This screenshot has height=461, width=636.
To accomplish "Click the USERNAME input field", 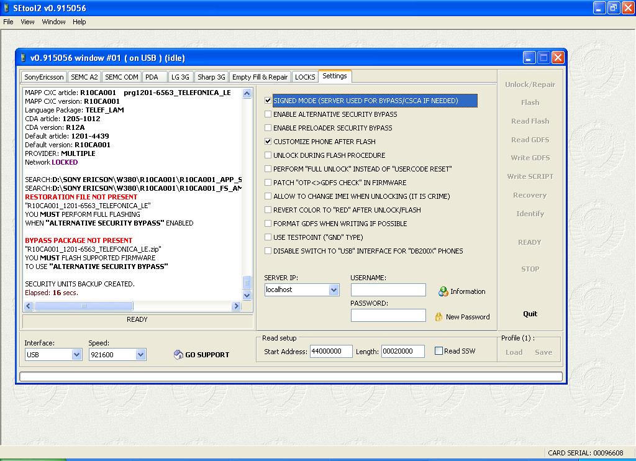I will click(x=388, y=290).
